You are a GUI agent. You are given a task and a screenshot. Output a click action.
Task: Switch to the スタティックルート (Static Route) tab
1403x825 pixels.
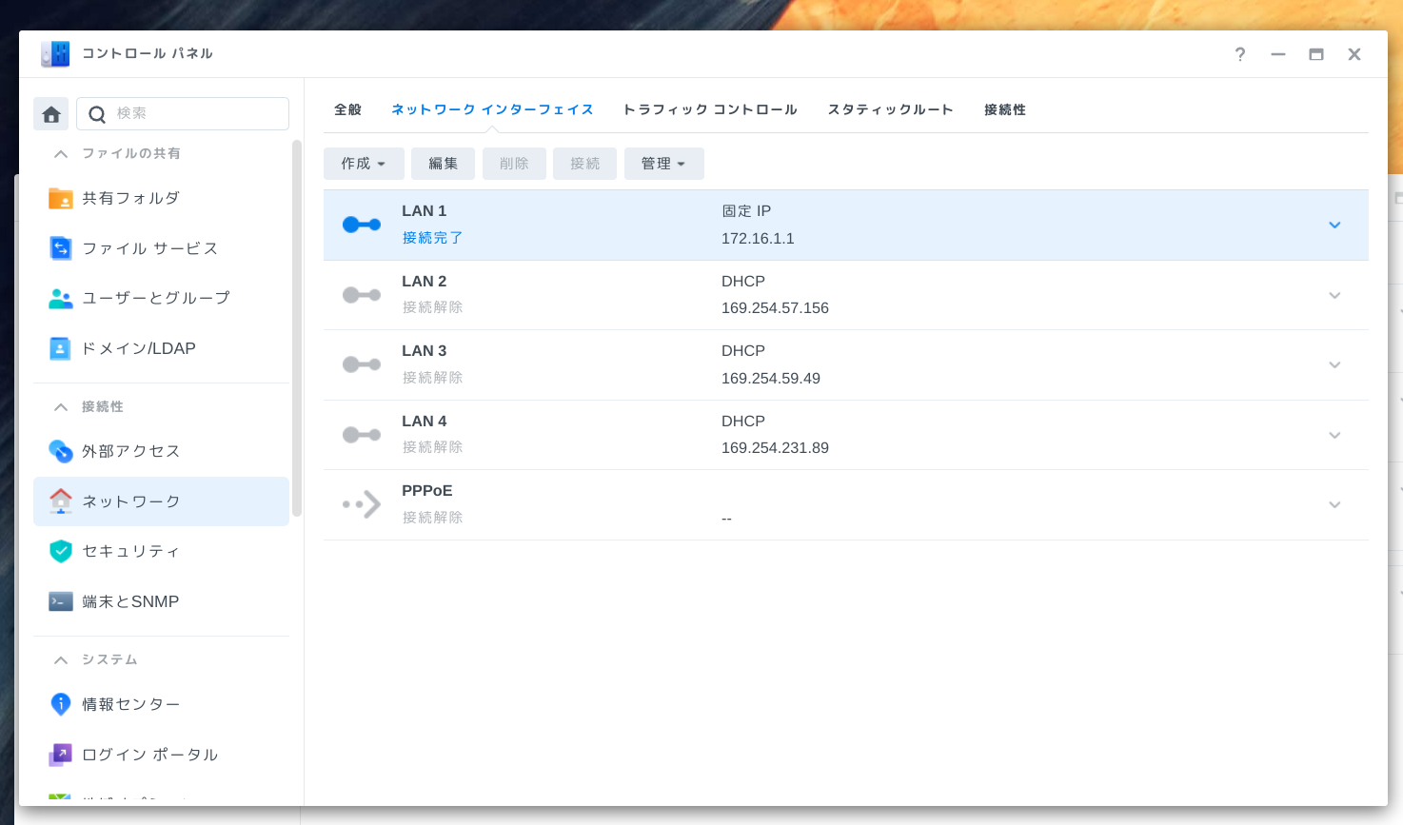click(x=890, y=109)
